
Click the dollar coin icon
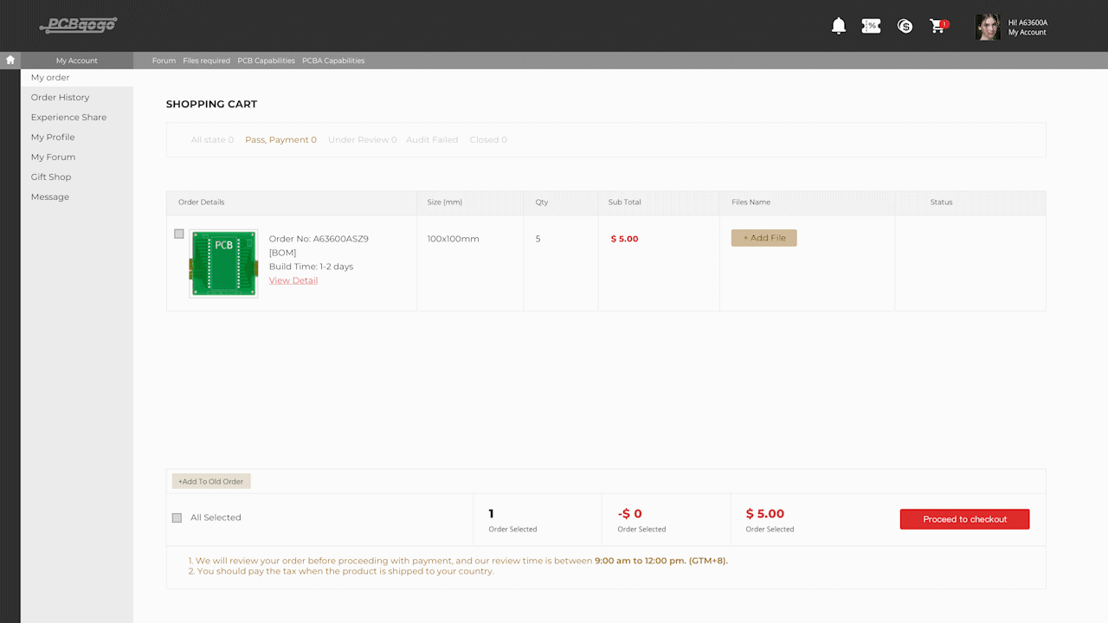[905, 26]
